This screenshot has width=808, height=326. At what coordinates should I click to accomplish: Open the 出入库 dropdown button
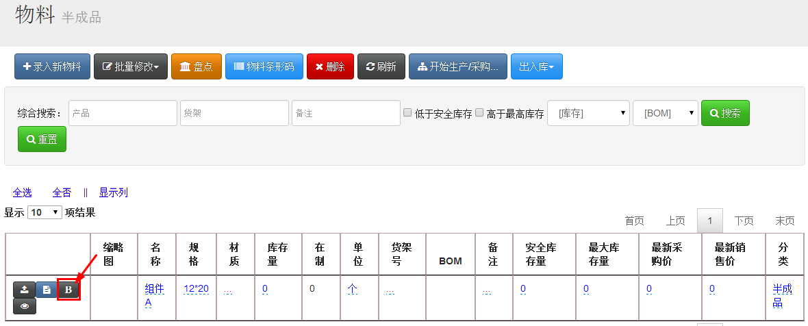536,66
